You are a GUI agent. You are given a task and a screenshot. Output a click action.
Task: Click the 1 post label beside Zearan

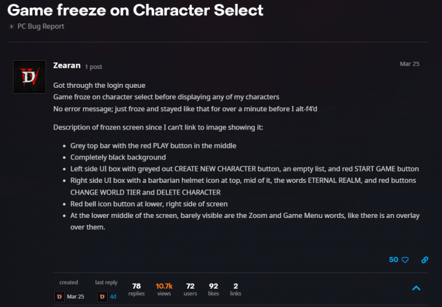(94, 67)
